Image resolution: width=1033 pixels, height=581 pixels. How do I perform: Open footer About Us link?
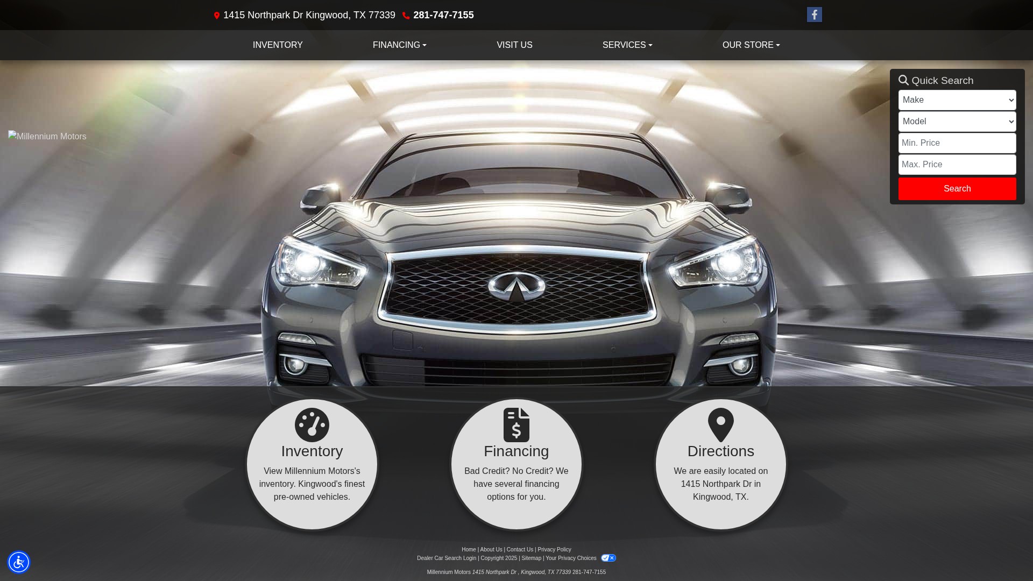(491, 550)
